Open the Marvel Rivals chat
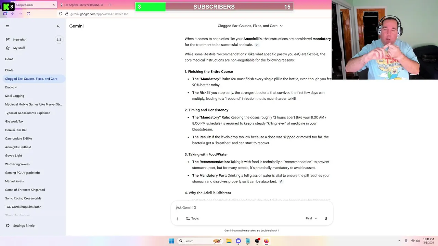Viewport: 438px width, 246px height. click(x=14, y=181)
